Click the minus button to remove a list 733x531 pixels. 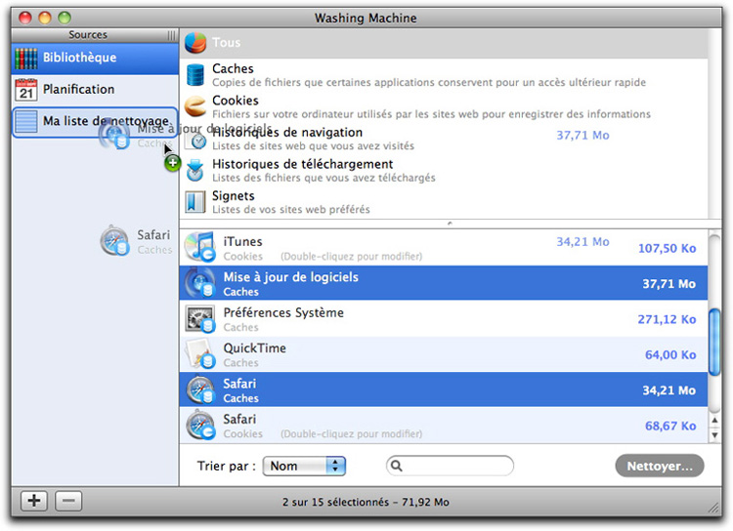click(x=68, y=501)
